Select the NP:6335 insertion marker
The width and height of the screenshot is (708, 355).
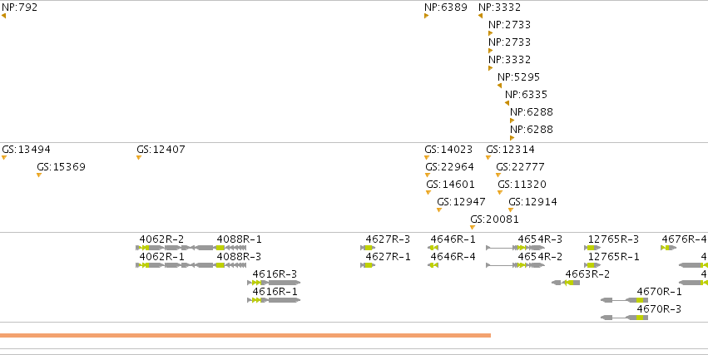point(507,103)
